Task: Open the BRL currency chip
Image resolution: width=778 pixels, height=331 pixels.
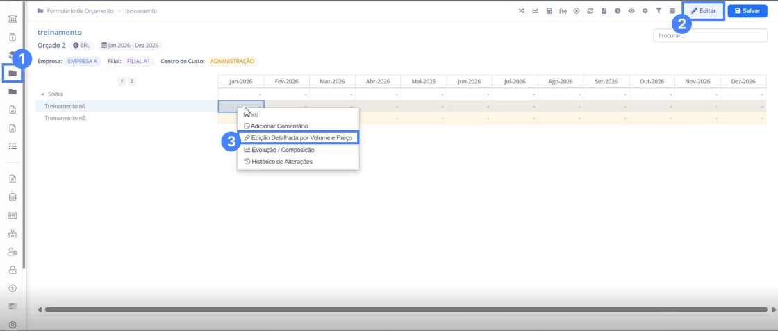Action: point(81,46)
